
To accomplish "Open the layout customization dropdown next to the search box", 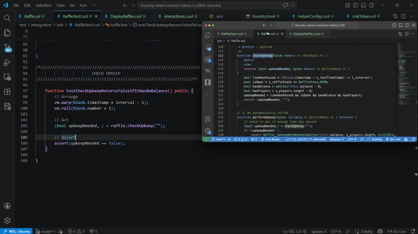I will [348, 6].
